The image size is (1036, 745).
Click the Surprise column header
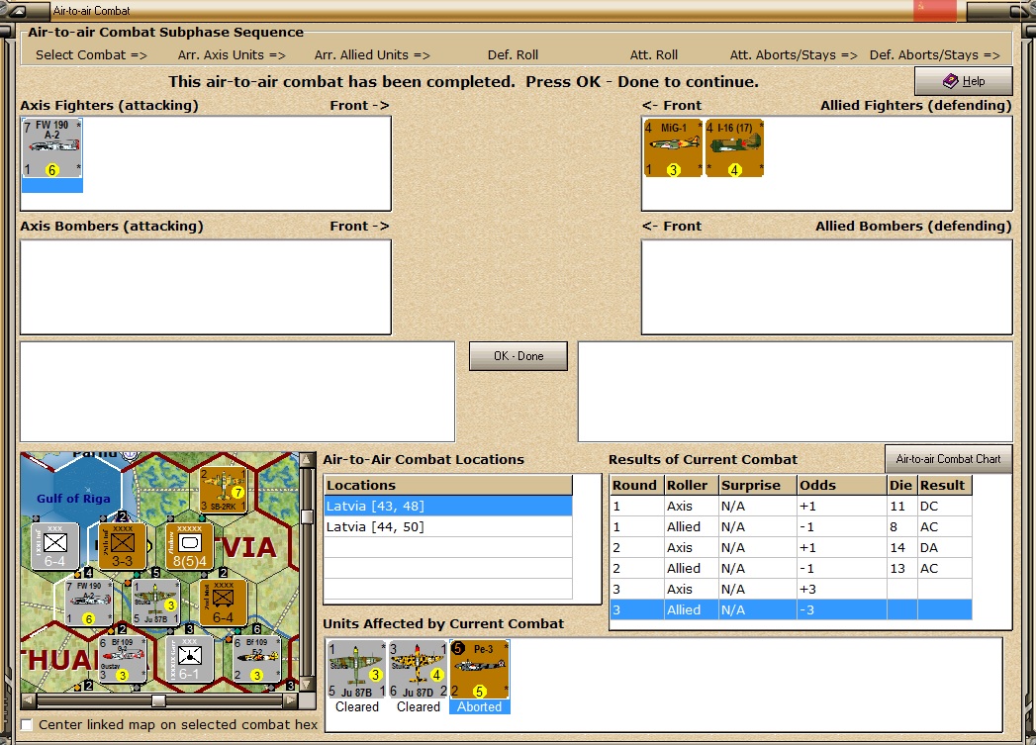point(757,486)
